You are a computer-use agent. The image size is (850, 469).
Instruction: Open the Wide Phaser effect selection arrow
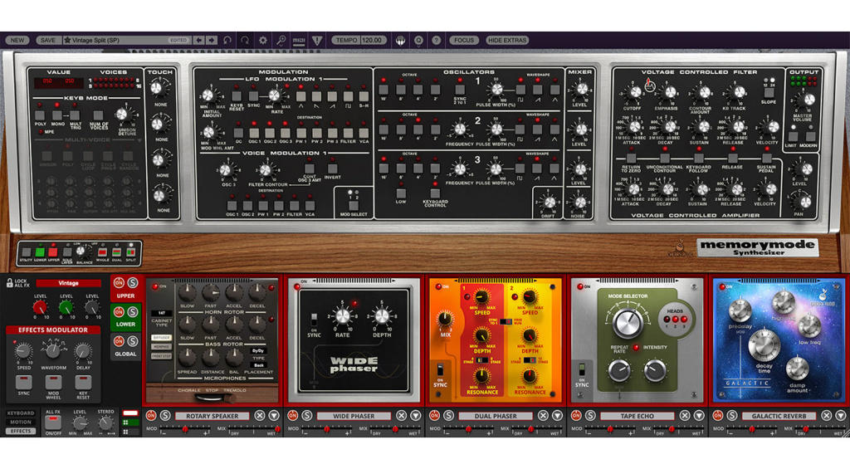click(x=415, y=416)
